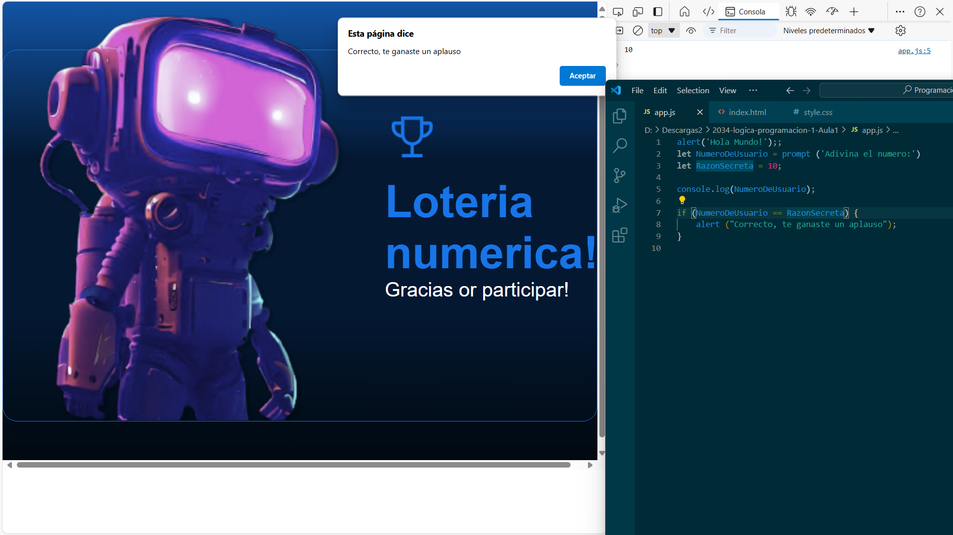Toggle the DevTools sidebar dock icon
The width and height of the screenshot is (953, 535).
click(x=658, y=12)
